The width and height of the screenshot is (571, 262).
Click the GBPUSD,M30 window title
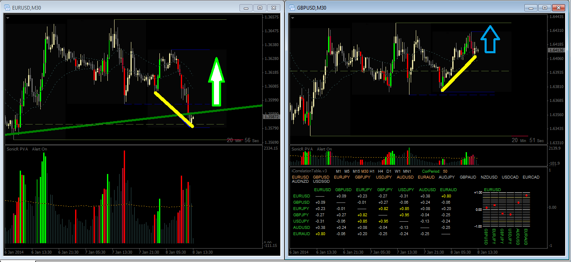tap(312, 8)
